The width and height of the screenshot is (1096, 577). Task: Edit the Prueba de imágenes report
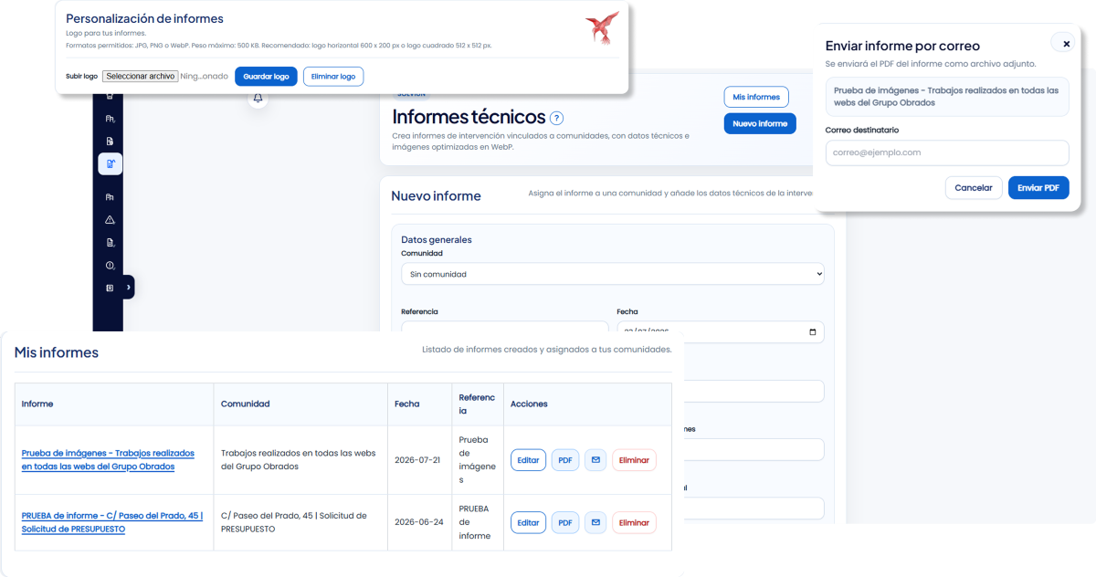coord(528,460)
